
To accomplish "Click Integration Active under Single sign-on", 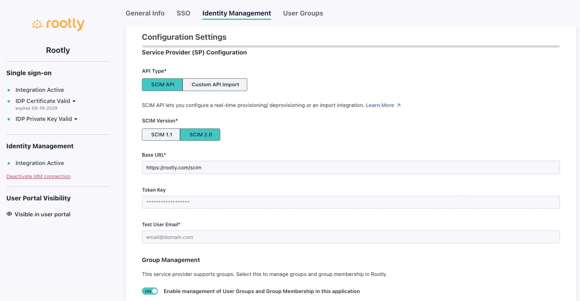I will pyautogui.click(x=40, y=90).
